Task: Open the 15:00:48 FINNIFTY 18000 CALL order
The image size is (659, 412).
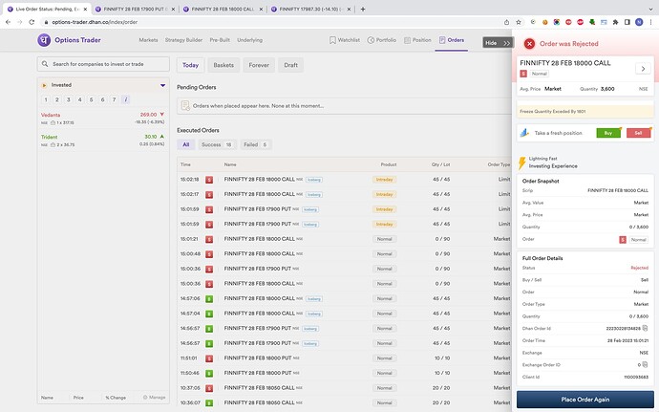Action: [345, 253]
